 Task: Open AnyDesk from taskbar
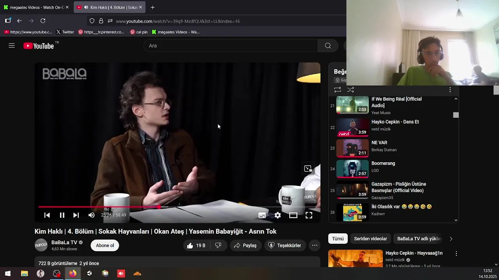(121, 273)
